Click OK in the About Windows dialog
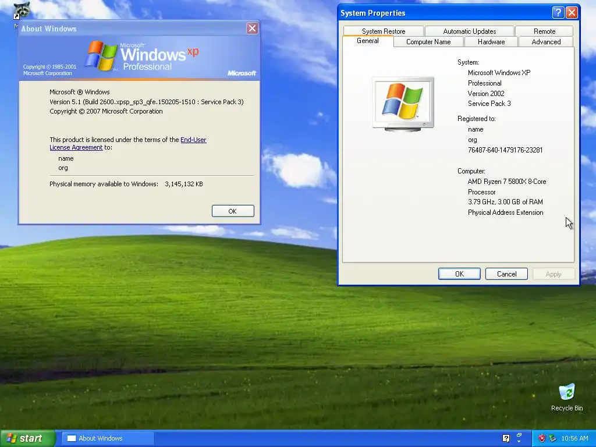The width and height of the screenshot is (596, 447). pyautogui.click(x=233, y=211)
